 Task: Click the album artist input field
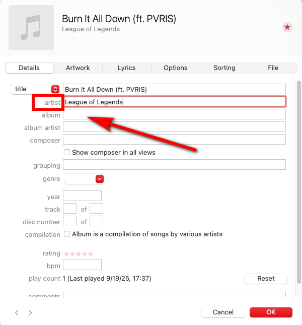click(174, 127)
